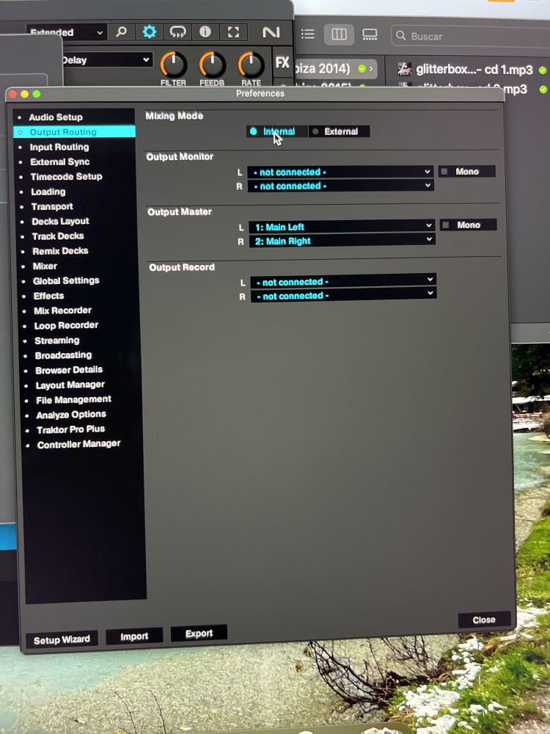The height and width of the screenshot is (734, 550).
Task: Open File Management preferences section
Action: click(73, 399)
